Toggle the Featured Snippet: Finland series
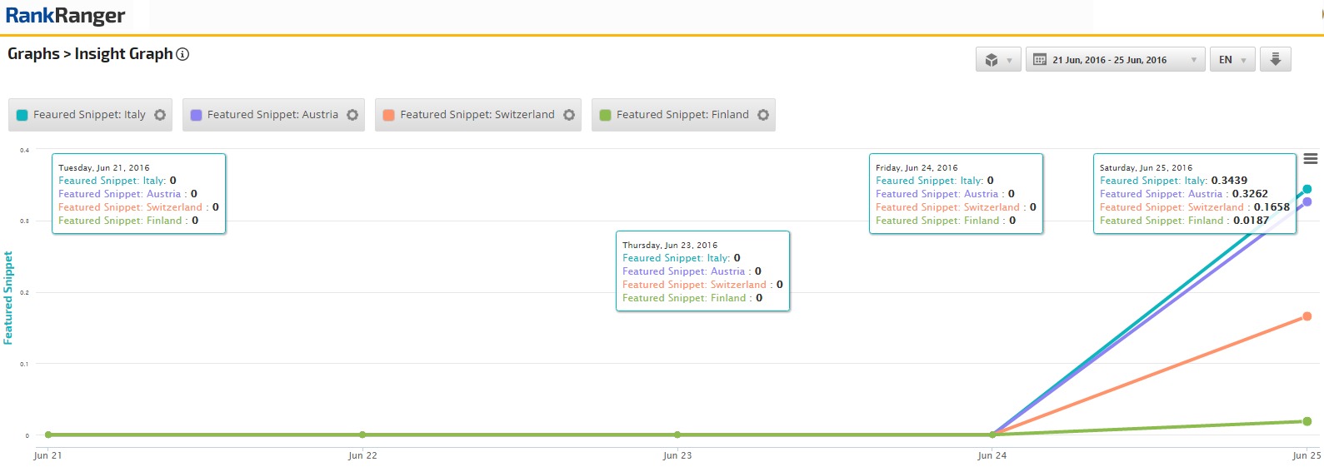Viewport: 1324px width, 467px height. tap(682, 115)
